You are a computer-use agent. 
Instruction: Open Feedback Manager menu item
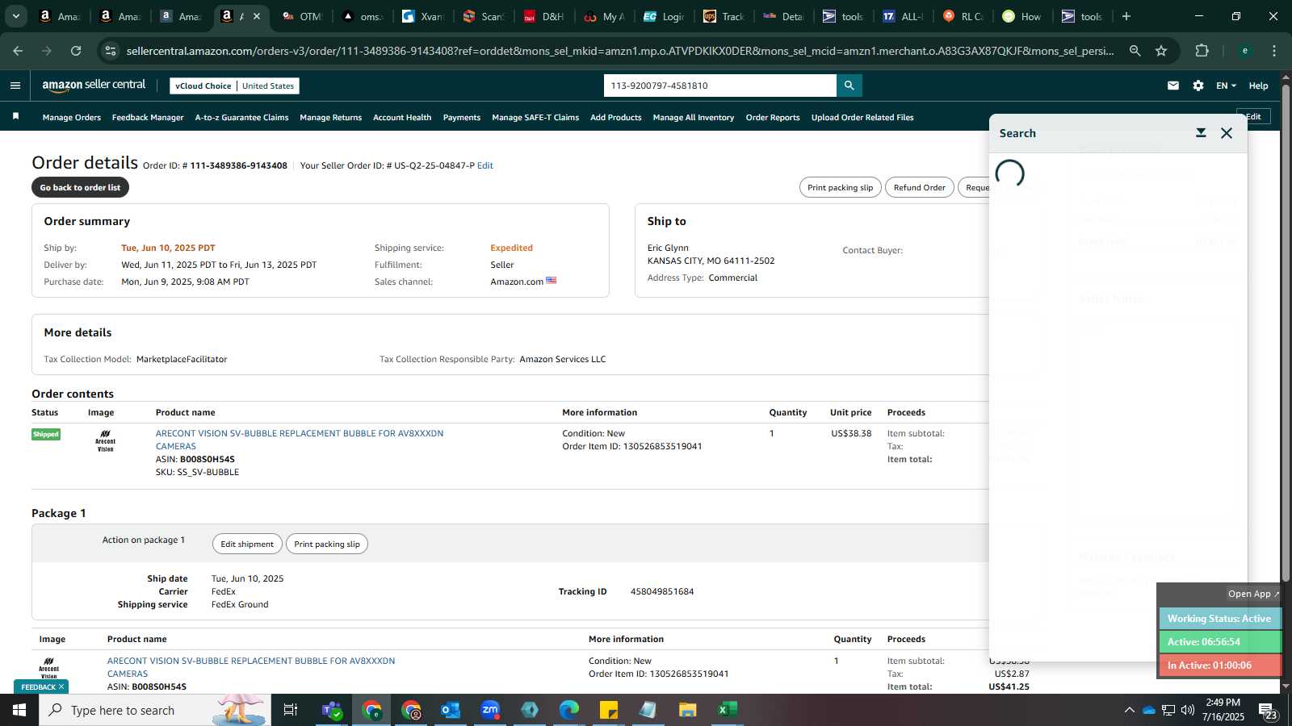tap(148, 118)
